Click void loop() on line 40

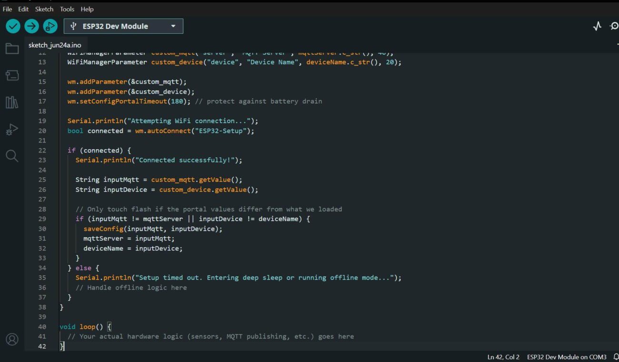click(x=81, y=326)
